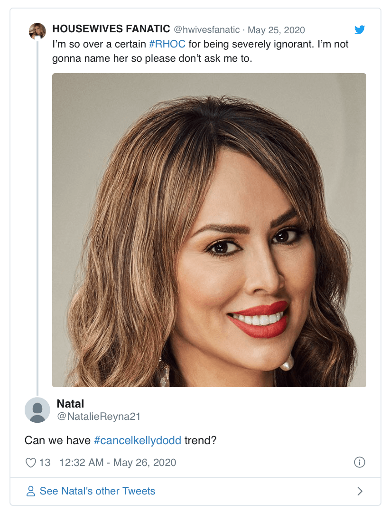Click the person icon beside See Natal's other Tweets
The image size is (390, 513).
(31, 491)
